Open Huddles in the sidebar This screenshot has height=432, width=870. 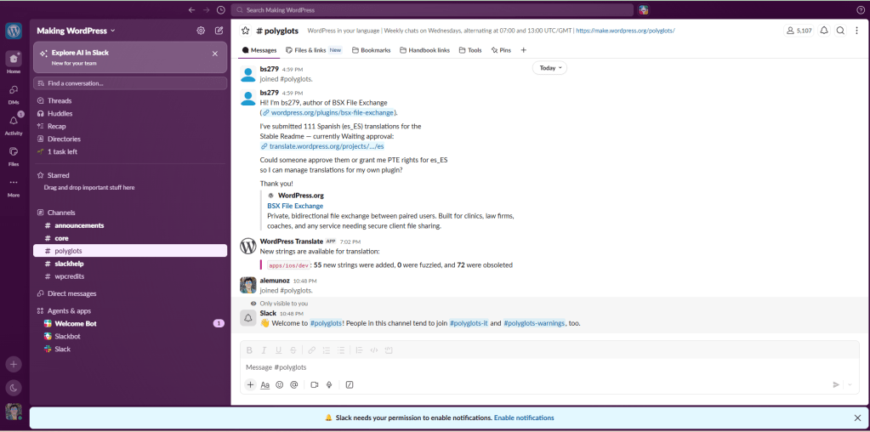130,114
